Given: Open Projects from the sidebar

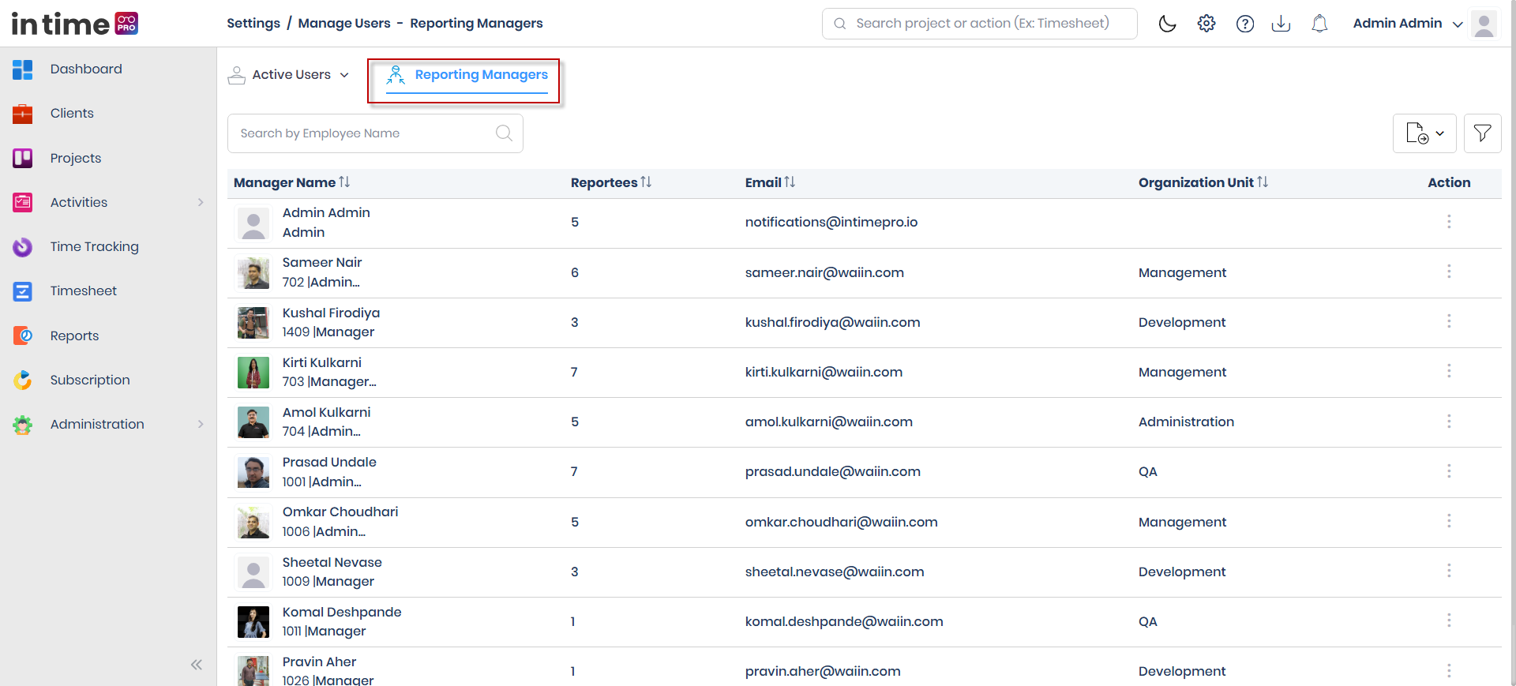Looking at the screenshot, I should [76, 158].
